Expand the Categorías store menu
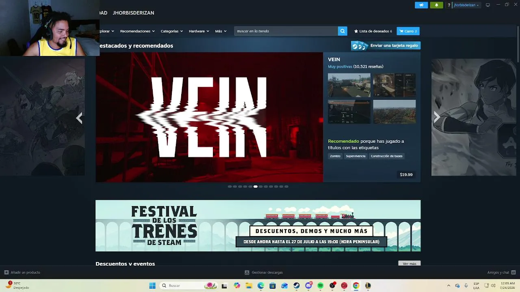The width and height of the screenshot is (520, 292). point(171,31)
